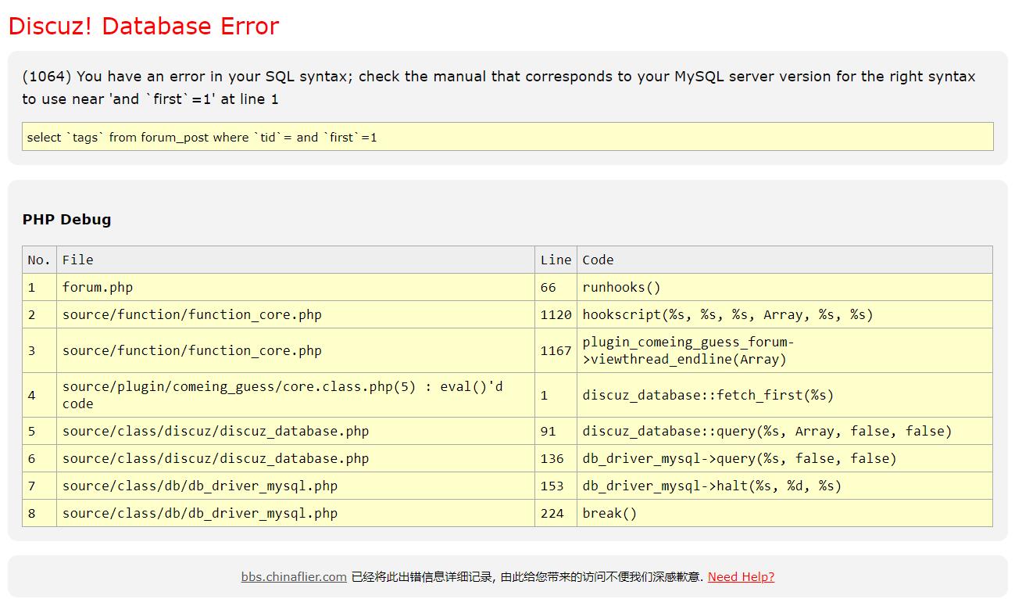Click the Chinese error-logged apology message
The height and width of the screenshot is (599, 1015).
tap(527, 577)
